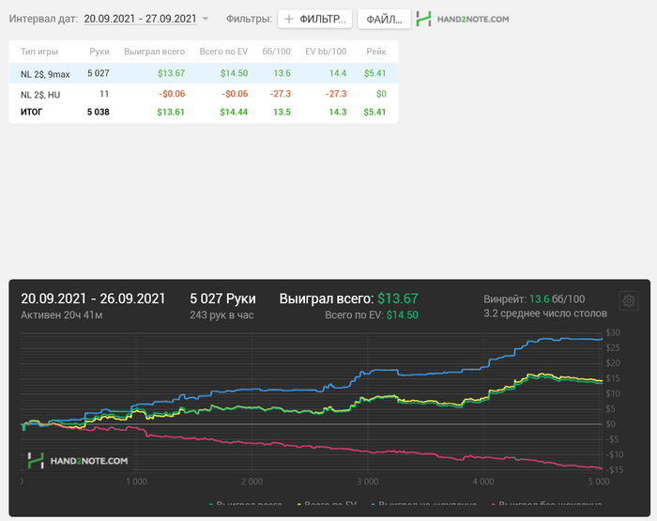
Task: Click the ФАЙЛ... button
Action: 384,20
